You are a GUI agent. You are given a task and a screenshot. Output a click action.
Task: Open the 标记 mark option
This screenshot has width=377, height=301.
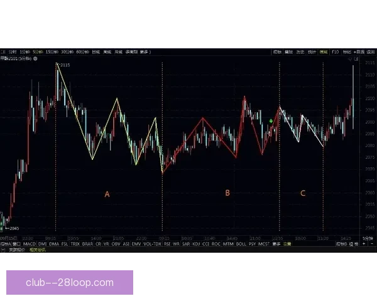point(347,52)
